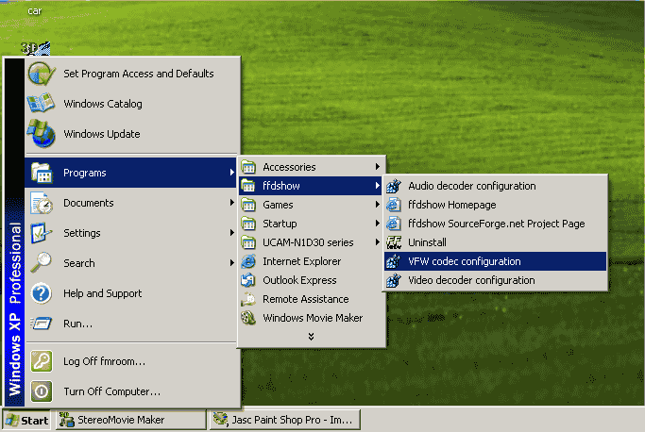Expand the Accessories submenu arrow
This screenshot has height=432, width=645.
(x=377, y=166)
